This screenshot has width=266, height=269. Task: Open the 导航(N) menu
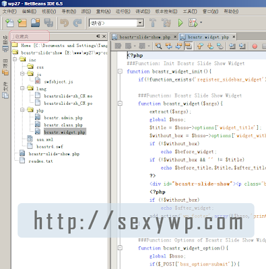[69, 11]
